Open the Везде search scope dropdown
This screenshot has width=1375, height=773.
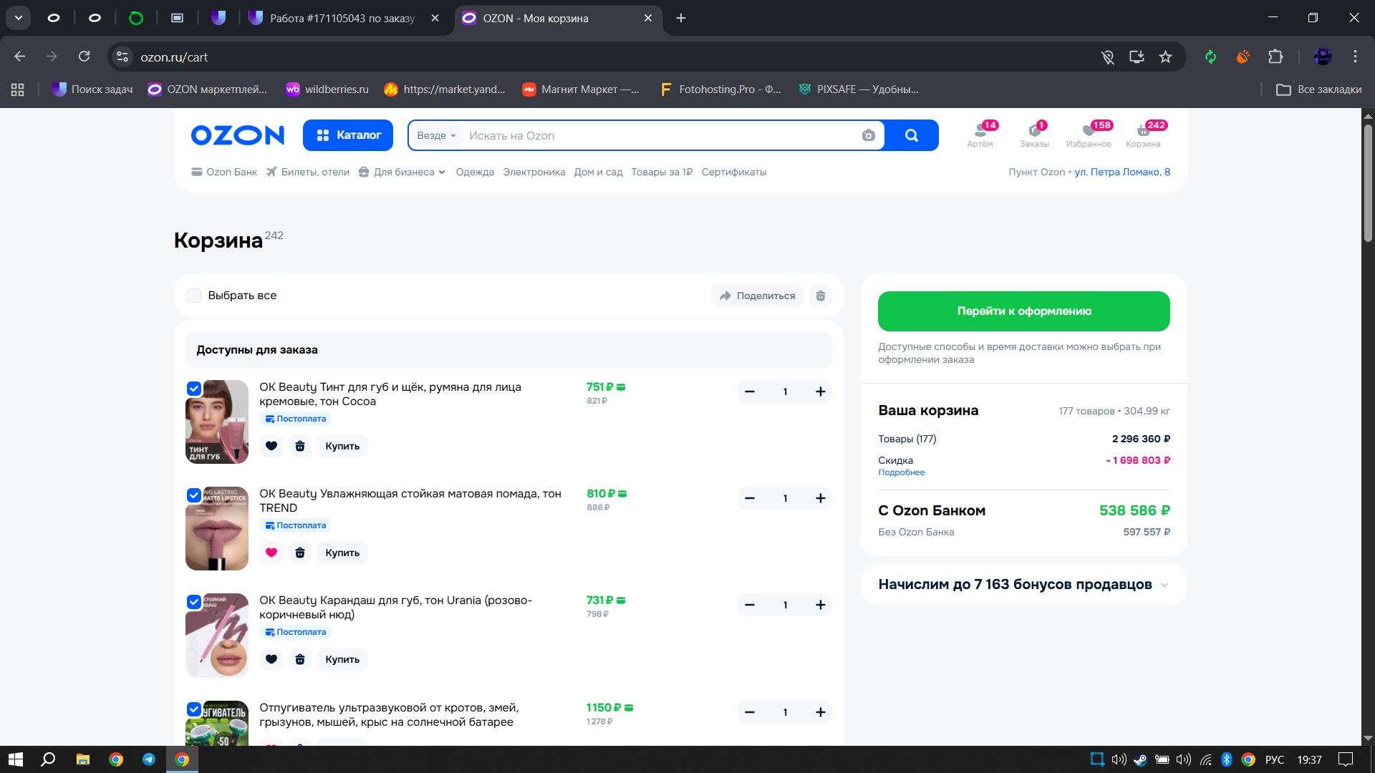436,135
